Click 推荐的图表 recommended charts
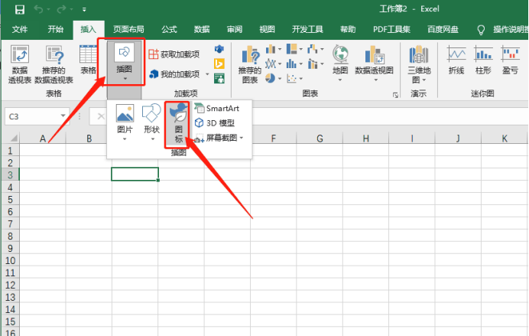The height and width of the screenshot is (336, 529). [250, 65]
